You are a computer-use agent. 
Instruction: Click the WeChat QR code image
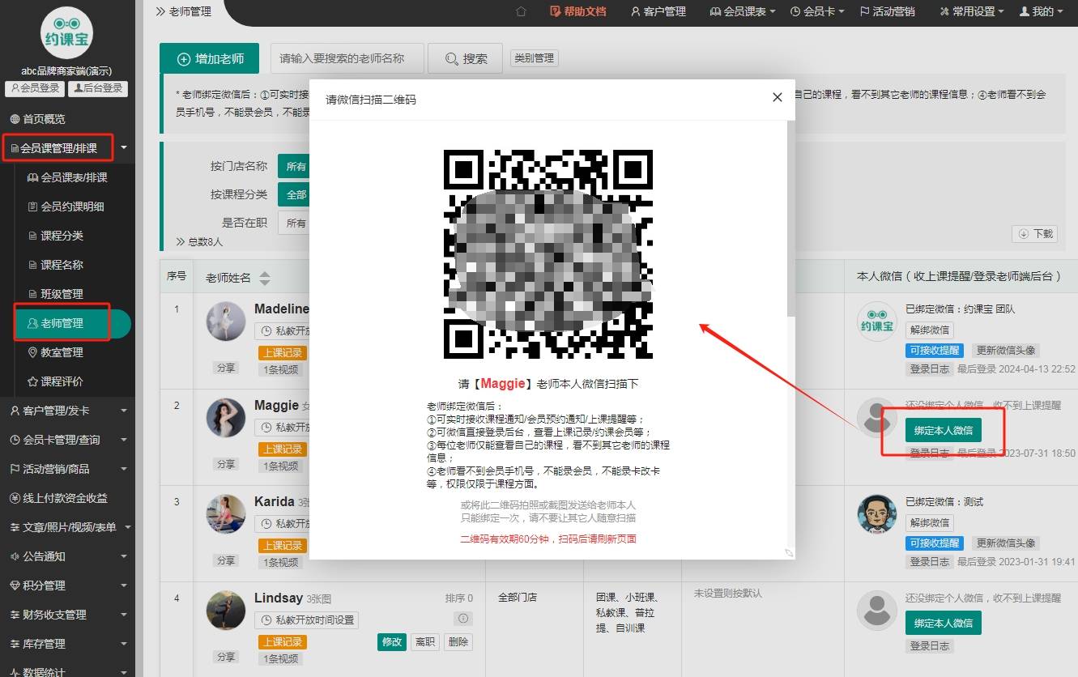tap(548, 254)
